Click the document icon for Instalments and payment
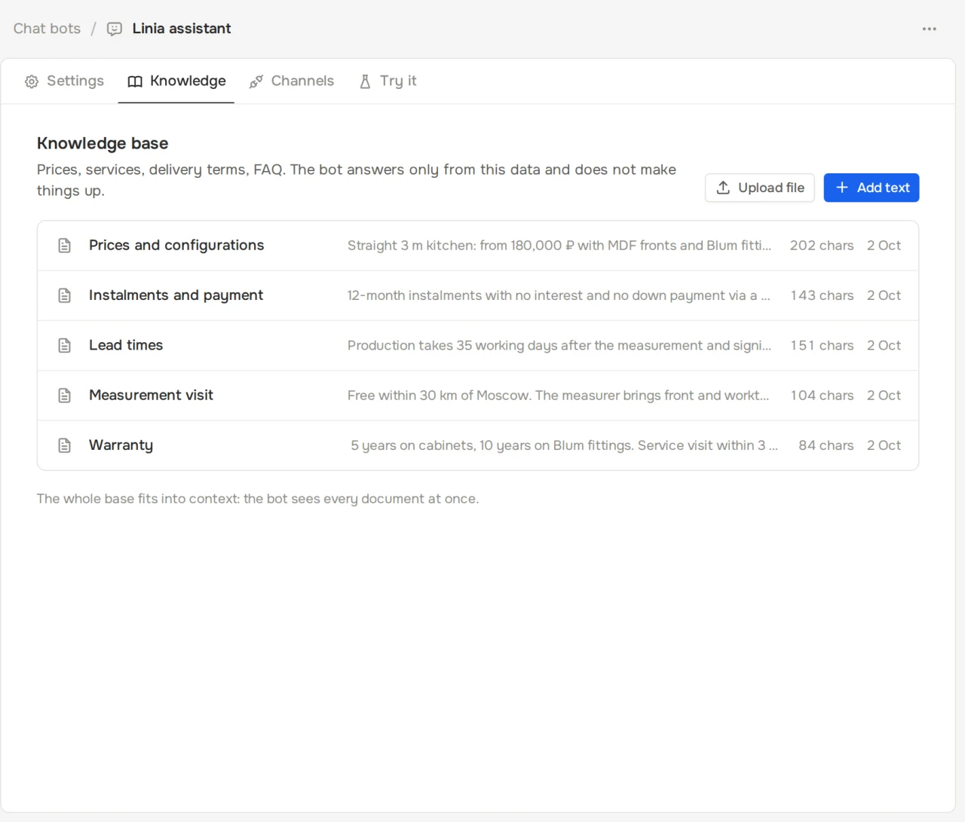Screen dimensions: 965x822 65,295
